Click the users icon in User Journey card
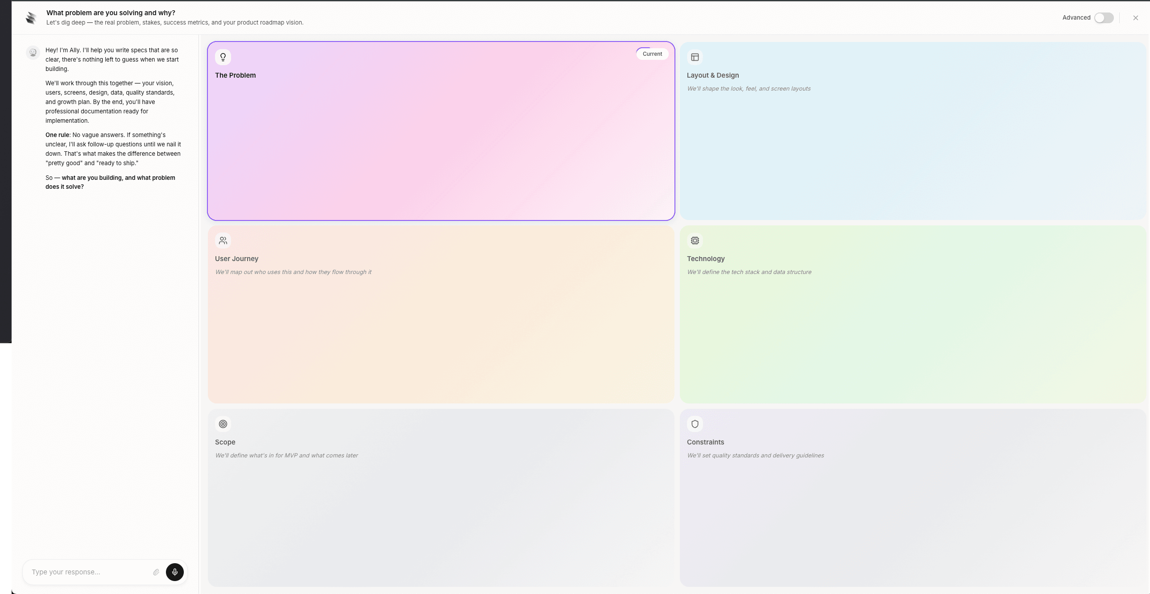The height and width of the screenshot is (594, 1150). [223, 241]
